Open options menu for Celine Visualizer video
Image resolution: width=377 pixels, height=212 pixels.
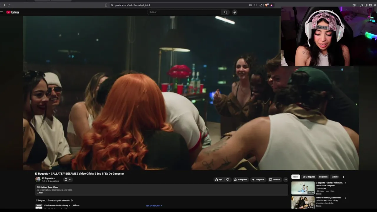pyautogui.click(x=345, y=183)
